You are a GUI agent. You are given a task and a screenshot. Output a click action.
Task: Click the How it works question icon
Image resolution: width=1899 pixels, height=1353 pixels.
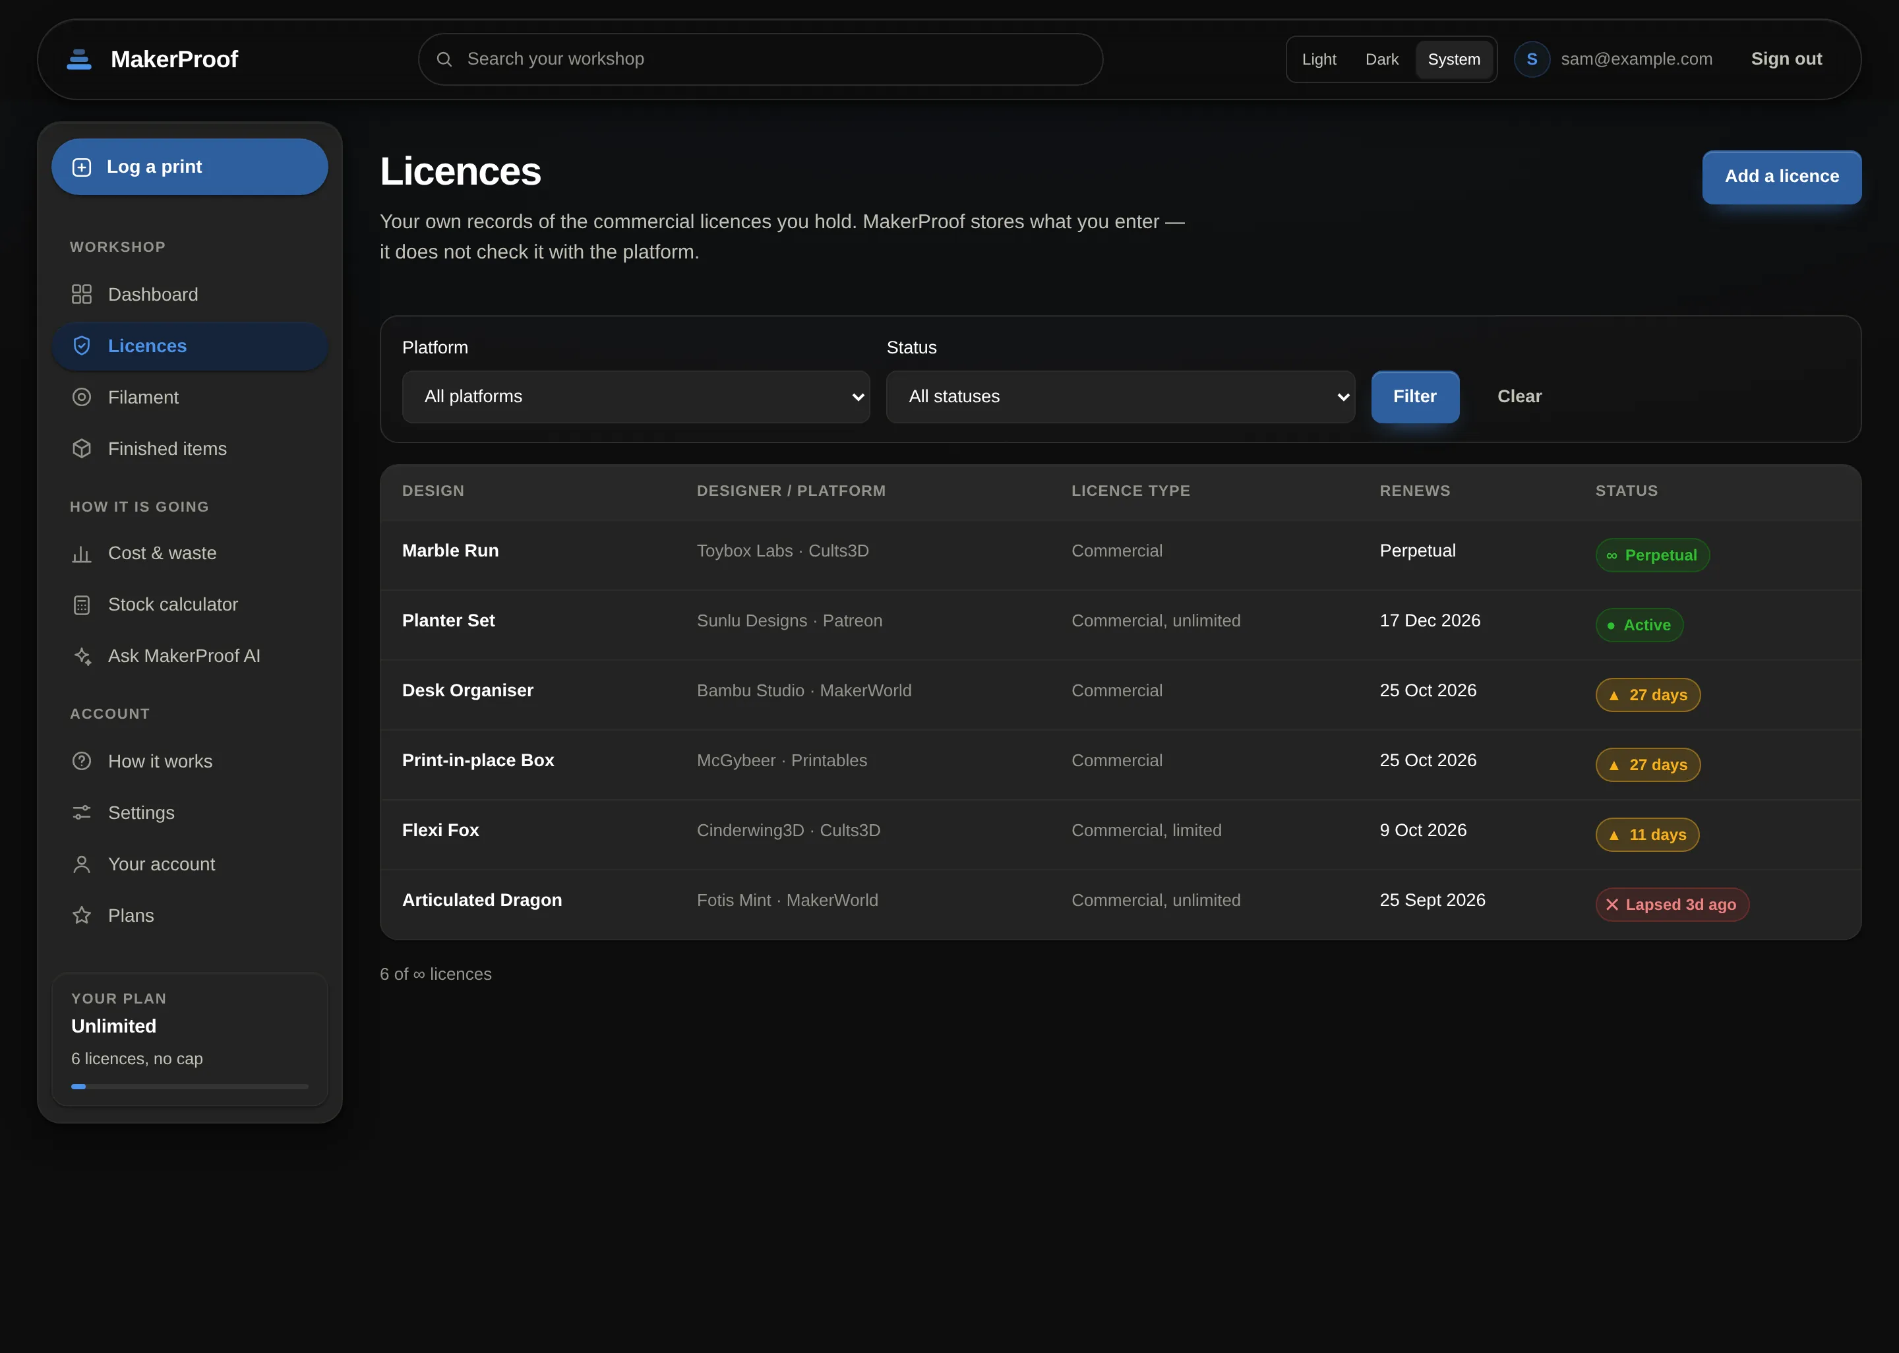82,761
